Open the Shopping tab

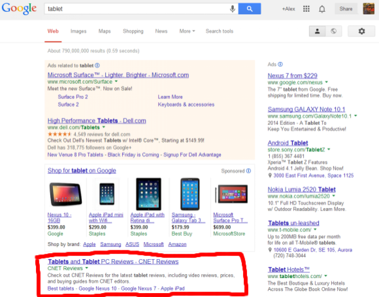(x=133, y=31)
